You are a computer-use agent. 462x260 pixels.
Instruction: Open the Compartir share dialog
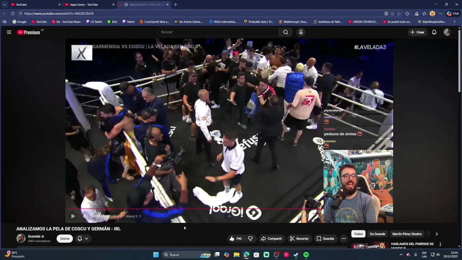tap(271, 239)
